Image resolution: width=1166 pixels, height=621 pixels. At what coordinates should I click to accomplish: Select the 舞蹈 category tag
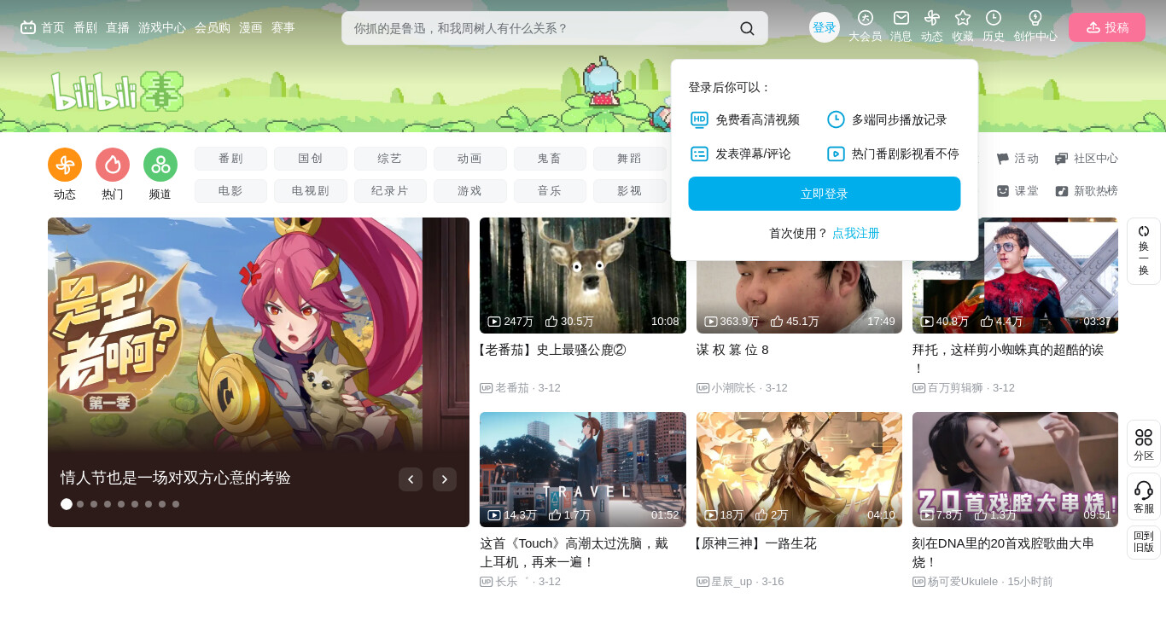click(x=630, y=159)
